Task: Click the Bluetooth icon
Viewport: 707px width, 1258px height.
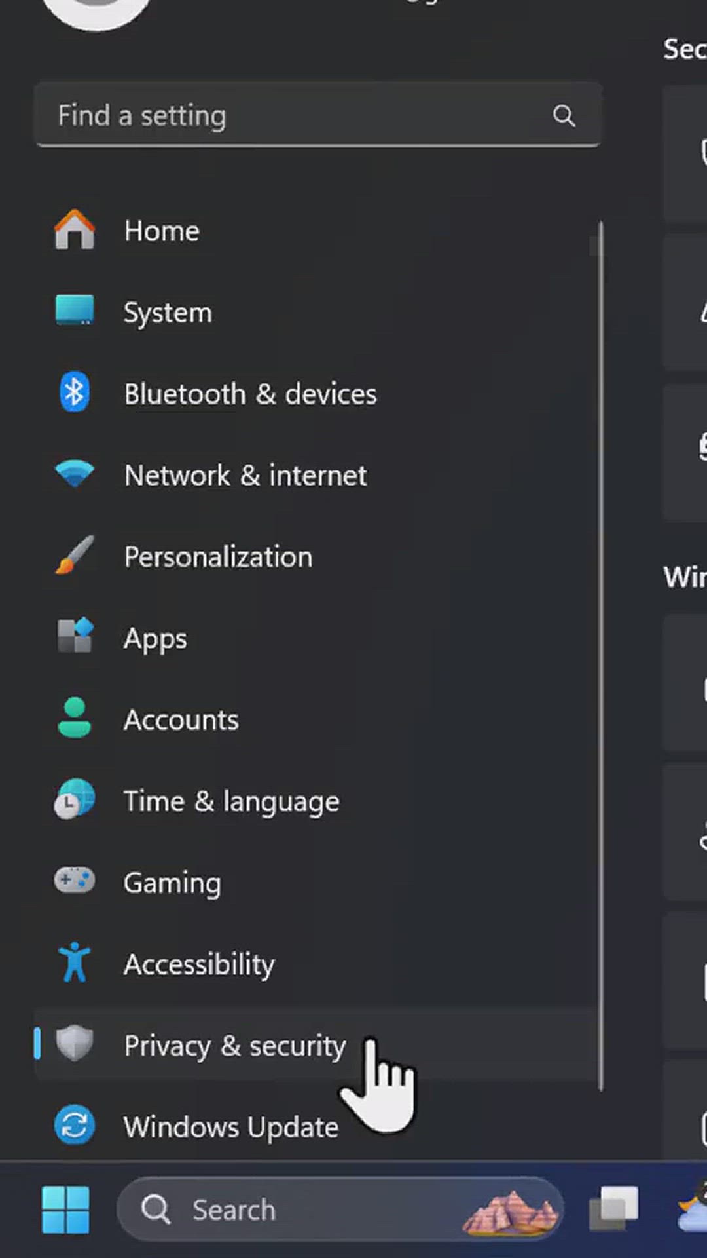Action: point(75,392)
